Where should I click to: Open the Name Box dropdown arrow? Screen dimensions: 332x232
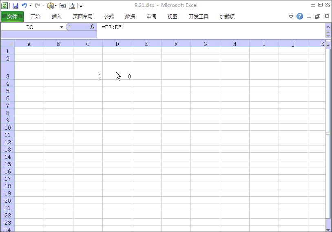[62, 27]
